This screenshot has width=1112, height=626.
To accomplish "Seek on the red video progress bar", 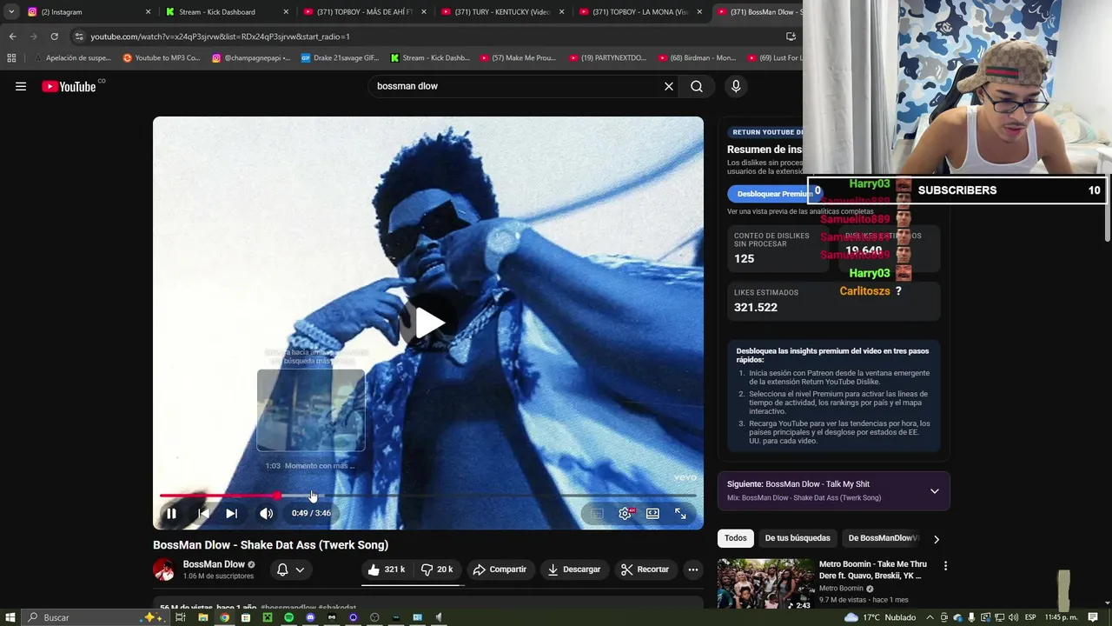I will coord(428,496).
